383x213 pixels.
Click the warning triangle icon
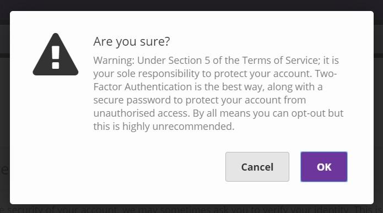click(56, 54)
